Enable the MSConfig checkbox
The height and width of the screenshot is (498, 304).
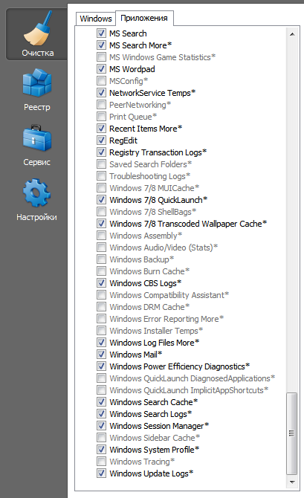tap(101, 81)
